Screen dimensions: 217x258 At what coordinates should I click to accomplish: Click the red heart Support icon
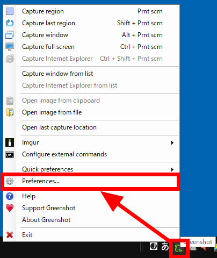tap(10, 208)
